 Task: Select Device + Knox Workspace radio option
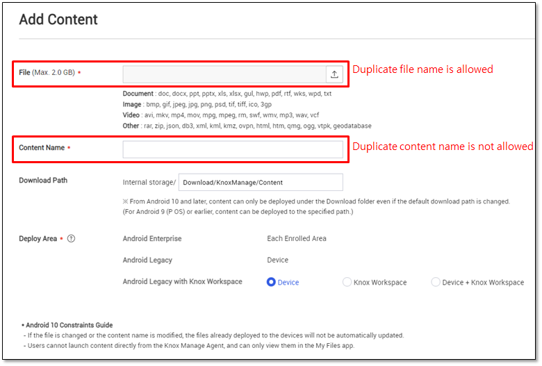[x=436, y=282]
